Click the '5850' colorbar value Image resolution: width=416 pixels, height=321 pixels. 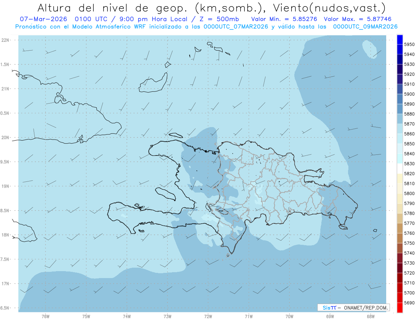pyautogui.click(x=409, y=144)
